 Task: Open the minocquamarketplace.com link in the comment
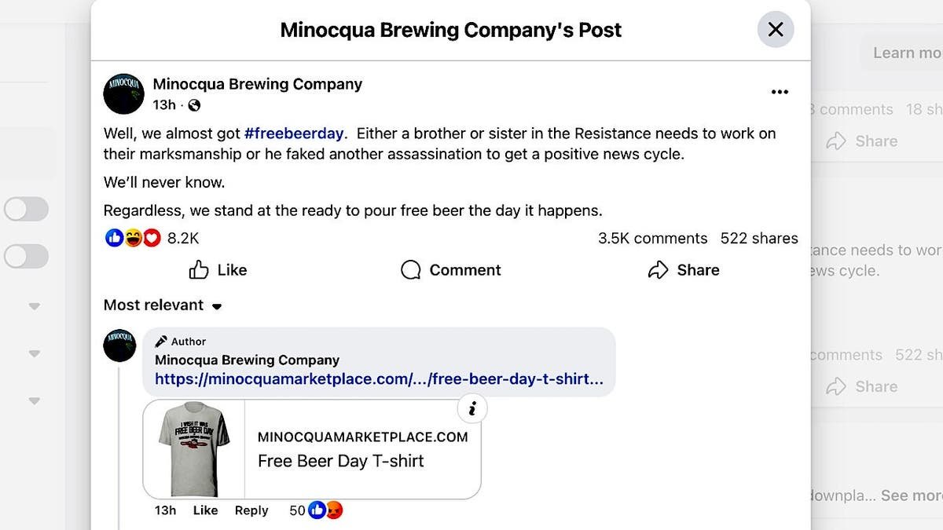click(x=378, y=378)
